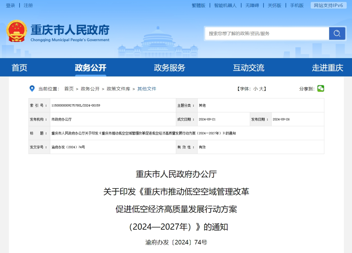Open the 政务公开 menu

[90, 67]
